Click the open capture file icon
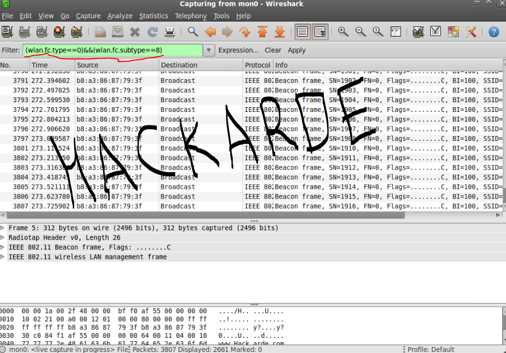The width and height of the screenshot is (506, 353). coord(100,32)
